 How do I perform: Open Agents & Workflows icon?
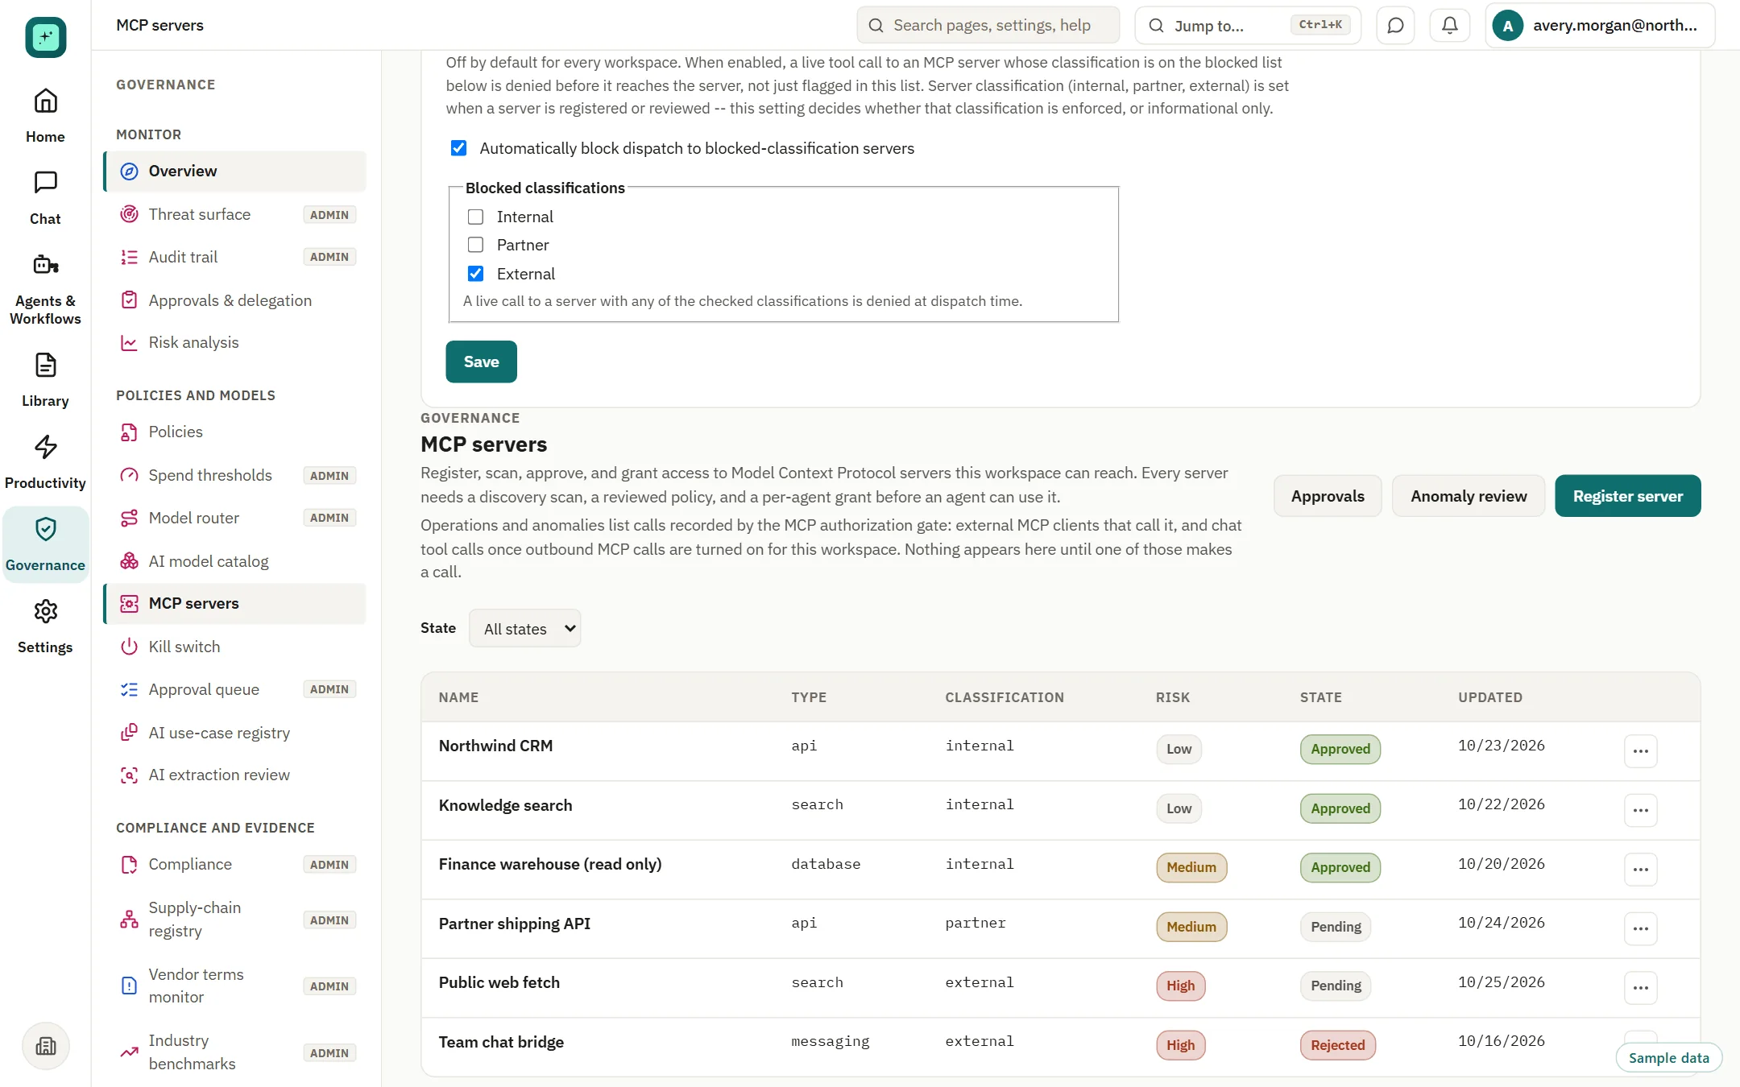45,287
